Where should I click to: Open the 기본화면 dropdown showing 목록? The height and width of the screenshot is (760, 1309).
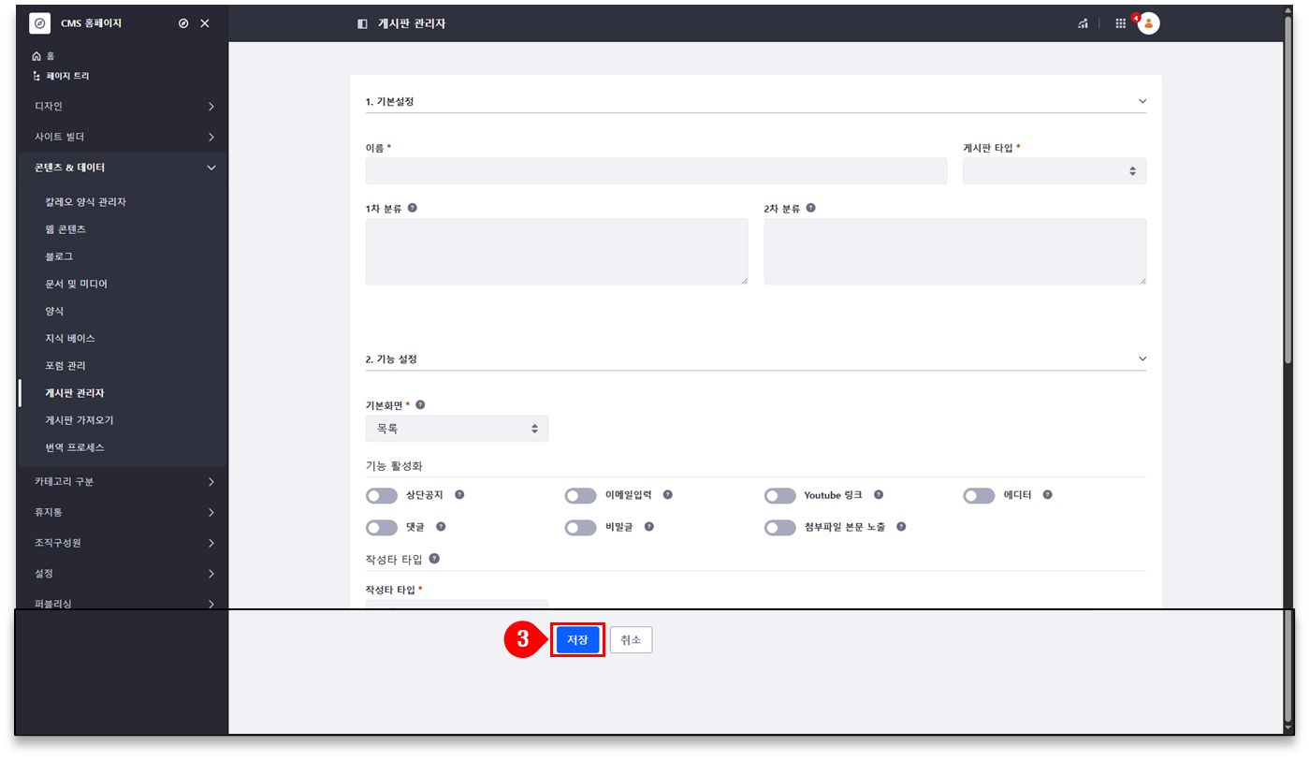click(x=457, y=429)
